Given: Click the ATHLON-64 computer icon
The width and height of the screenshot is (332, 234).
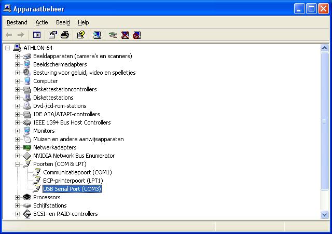Looking at the screenshot, I should [x=17, y=48].
